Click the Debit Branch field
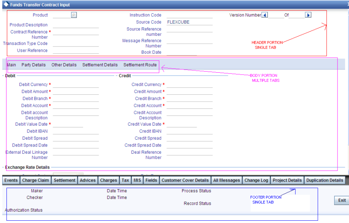 (x=76, y=99)
